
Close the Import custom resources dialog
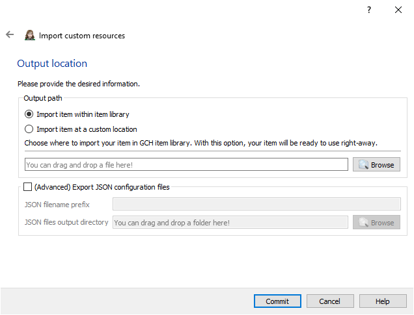pyautogui.click(x=398, y=10)
